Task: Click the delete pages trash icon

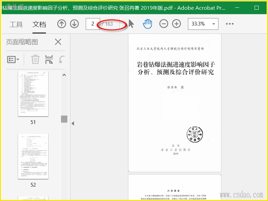Action: [36, 59]
